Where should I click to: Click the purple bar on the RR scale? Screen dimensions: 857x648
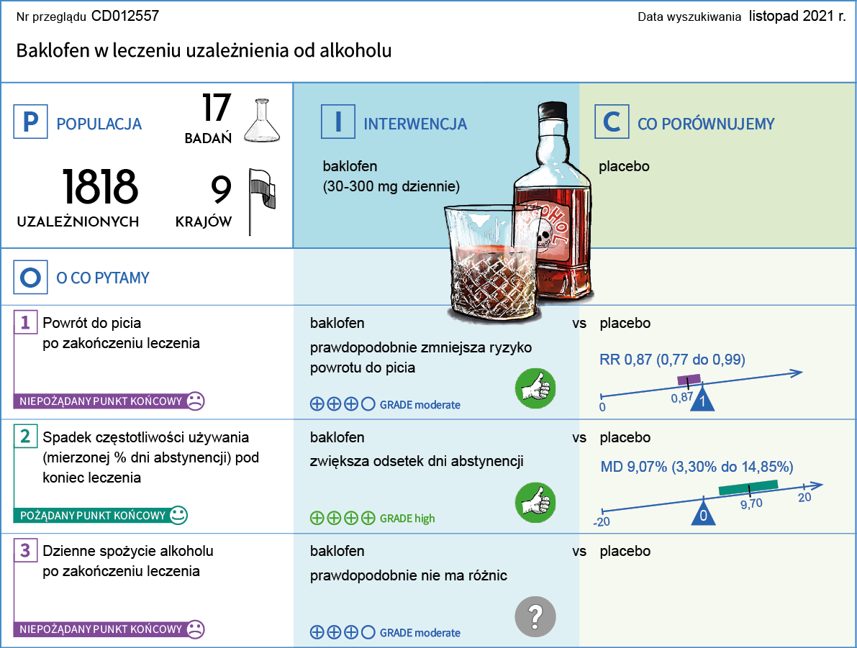coord(689,380)
